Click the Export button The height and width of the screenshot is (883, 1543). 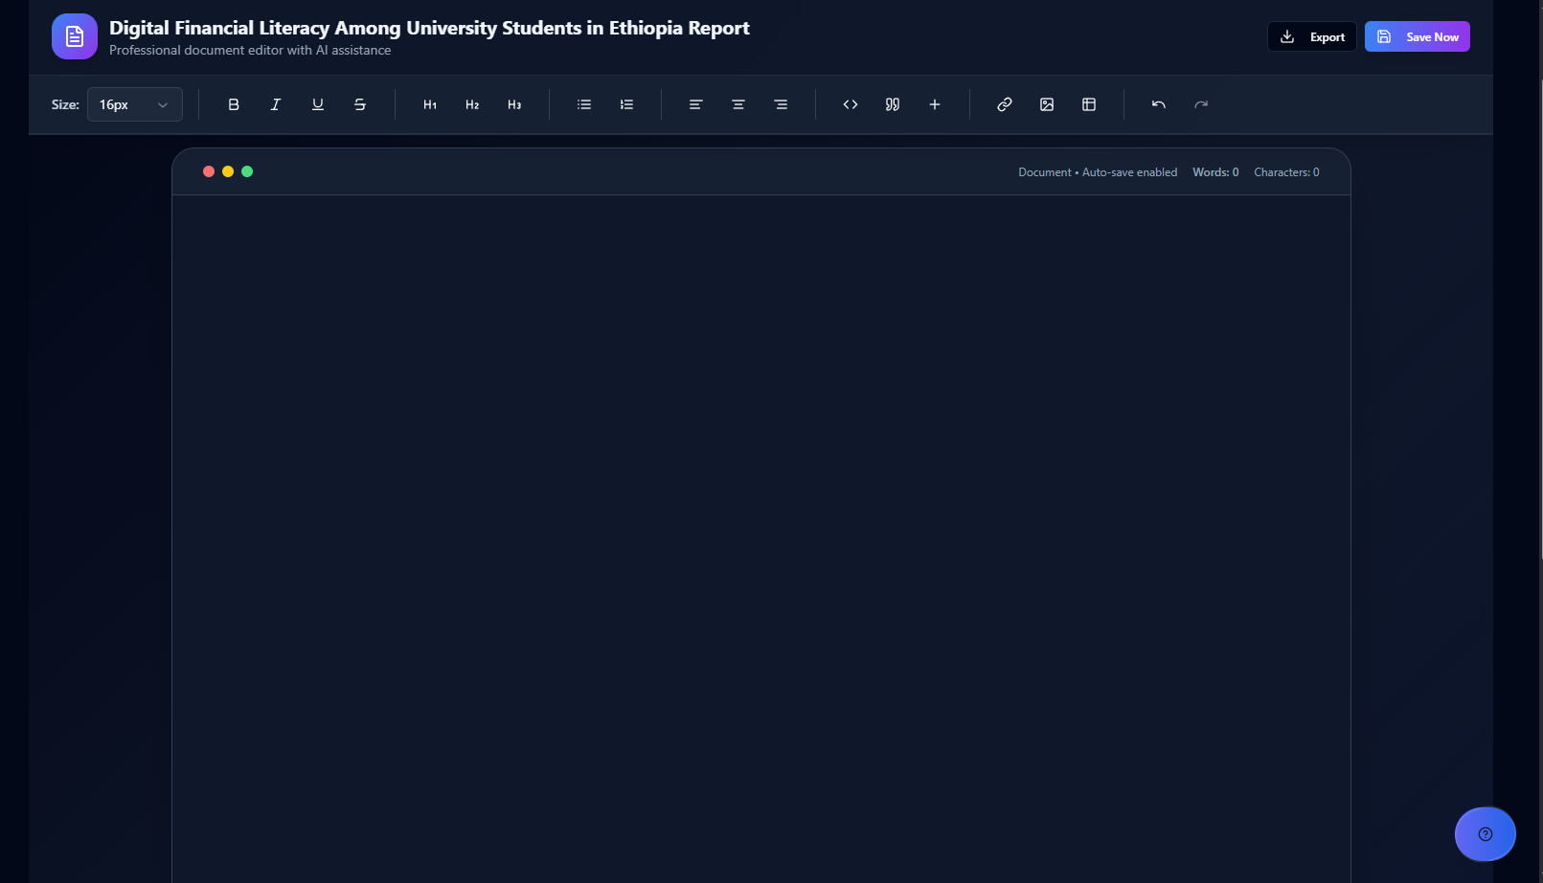click(1311, 36)
